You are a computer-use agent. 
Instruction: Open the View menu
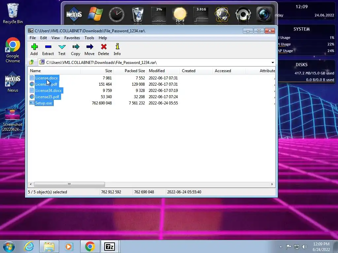click(x=55, y=38)
